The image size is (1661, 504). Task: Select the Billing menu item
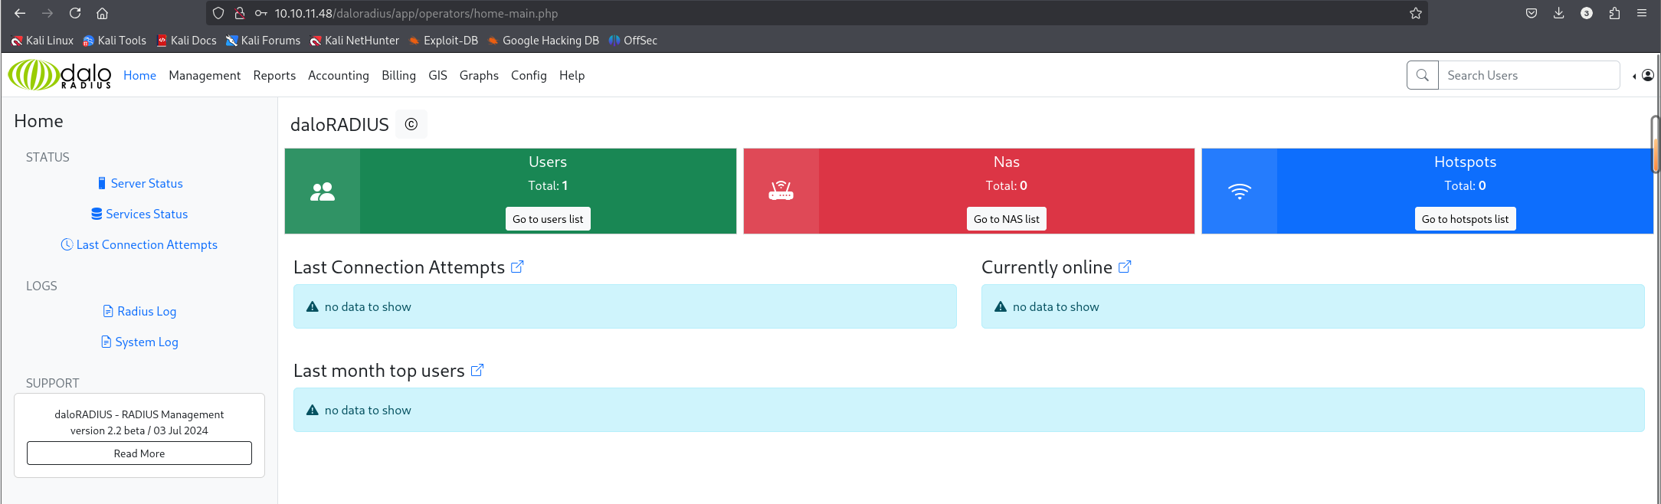tap(398, 75)
